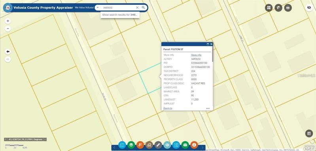Select the ALTKEY value 3493532
Screen dimensions: 316x151
[x=196, y=59]
